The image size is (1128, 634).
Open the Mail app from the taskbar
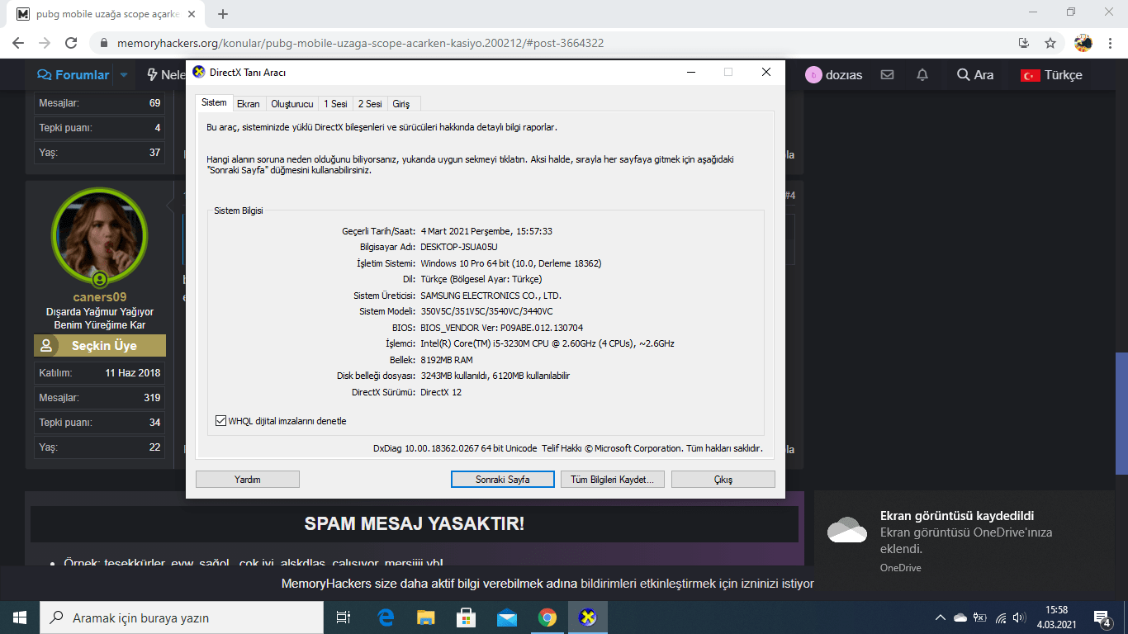[x=506, y=617]
